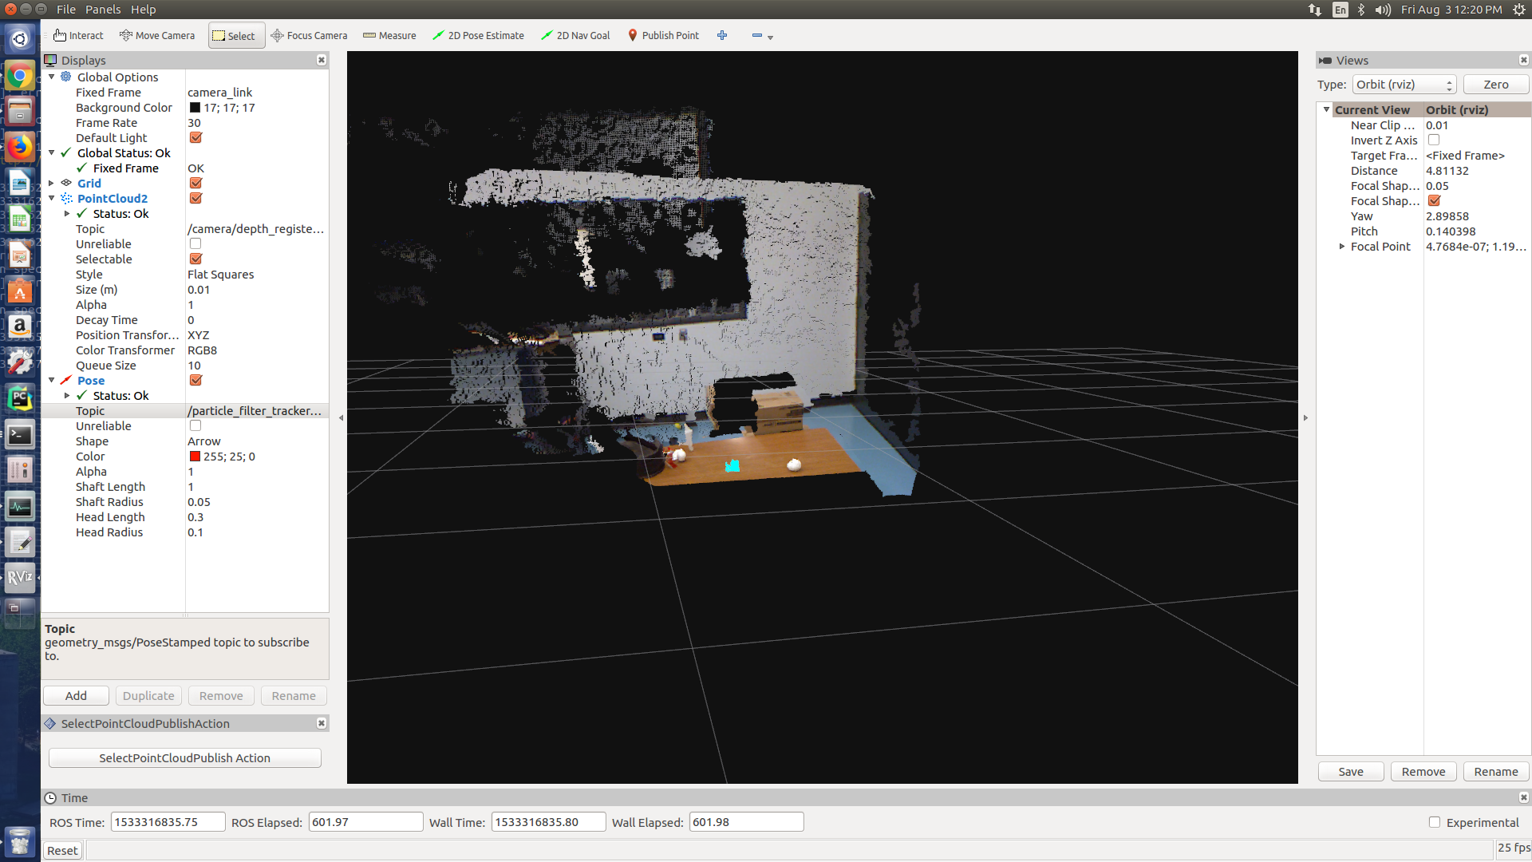The height and width of the screenshot is (862, 1532).
Task: Click the SelectPointCloudPublish Action button
Action: click(x=184, y=757)
